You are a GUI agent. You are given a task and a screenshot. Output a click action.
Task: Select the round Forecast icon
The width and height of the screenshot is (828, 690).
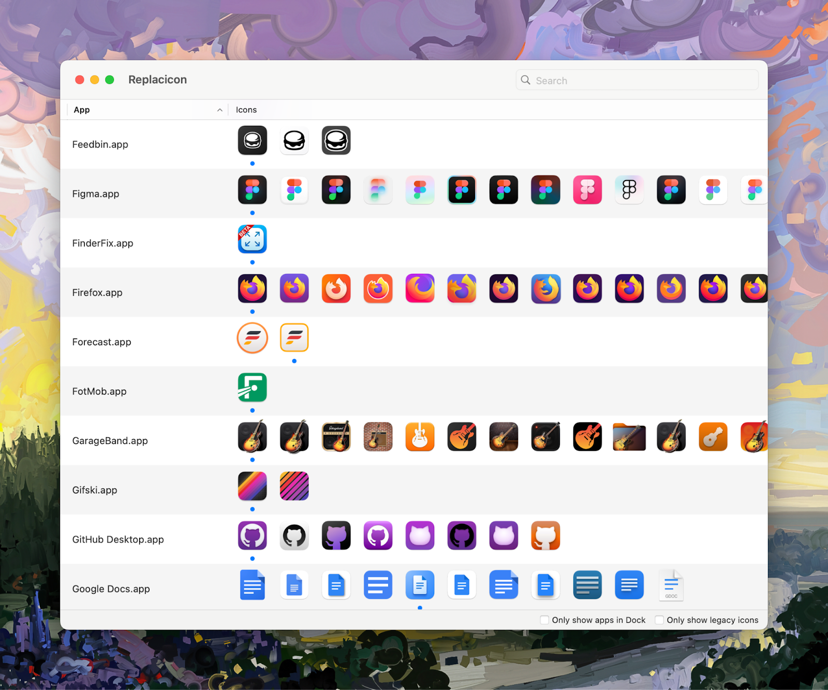[x=253, y=338]
